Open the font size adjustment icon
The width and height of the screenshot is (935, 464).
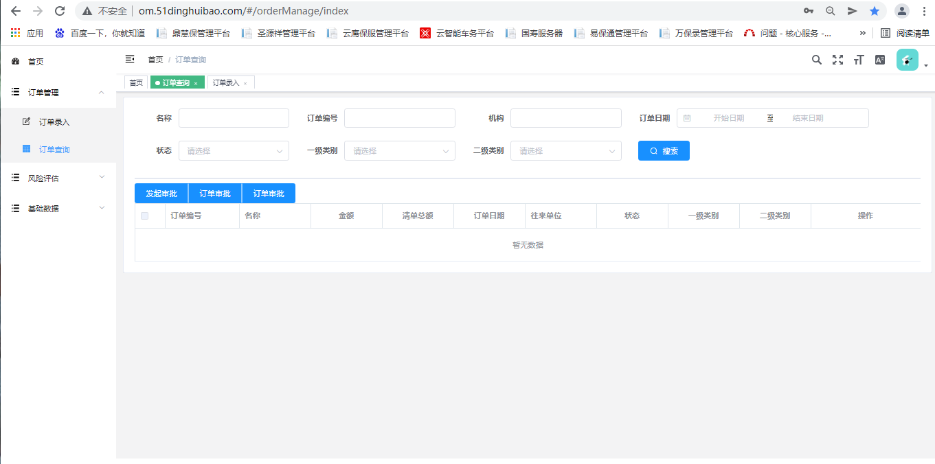click(x=858, y=60)
